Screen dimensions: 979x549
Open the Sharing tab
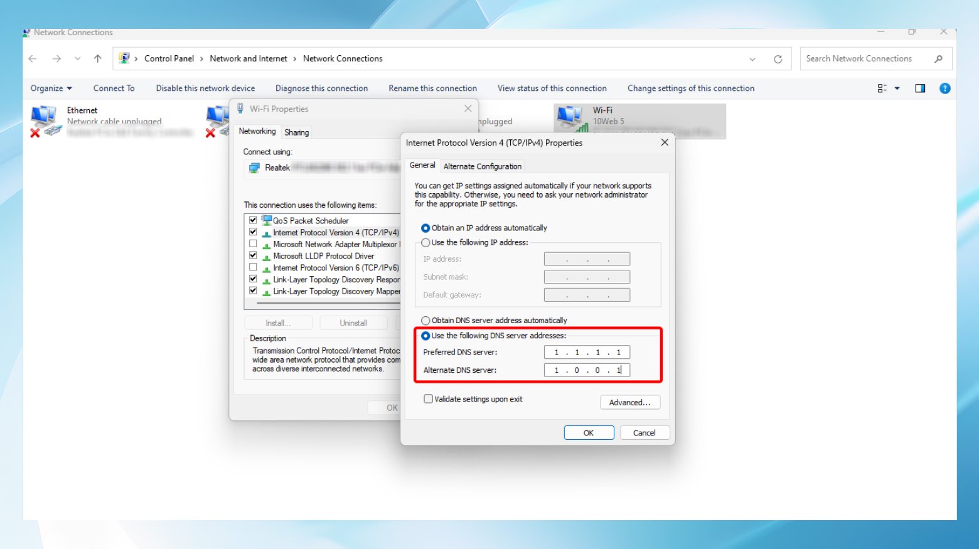(x=296, y=132)
